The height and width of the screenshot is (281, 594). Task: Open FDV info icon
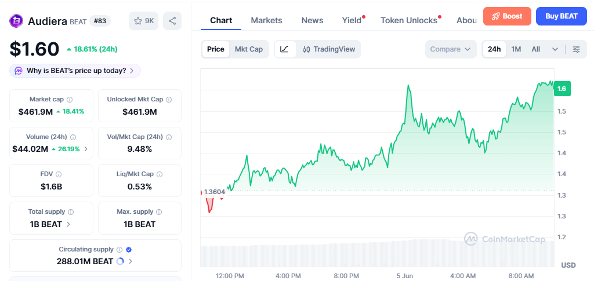click(59, 174)
